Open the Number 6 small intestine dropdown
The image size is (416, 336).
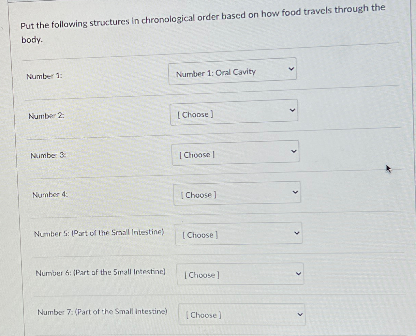tap(240, 274)
